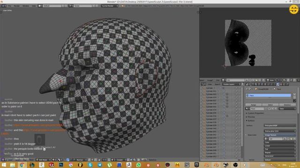
Task: Click the outliner editor type icon
Action: point(203,84)
